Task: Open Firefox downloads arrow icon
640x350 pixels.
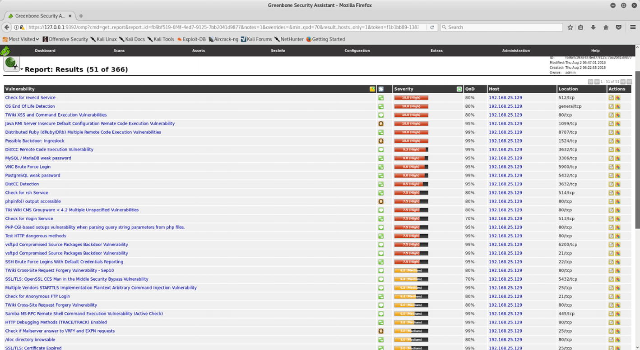Action: 593,27
